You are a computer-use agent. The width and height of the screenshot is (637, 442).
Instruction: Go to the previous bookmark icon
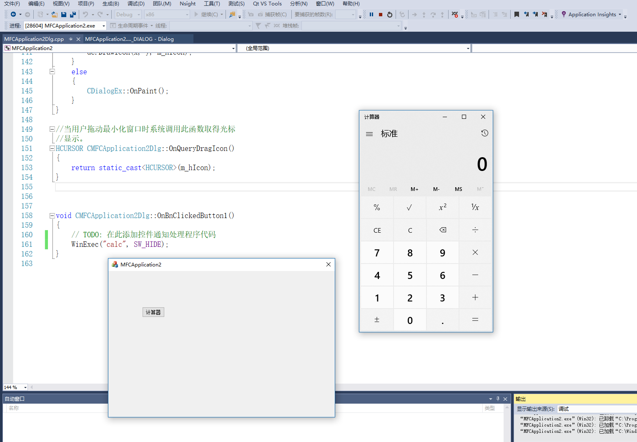pyautogui.click(x=526, y=14)
